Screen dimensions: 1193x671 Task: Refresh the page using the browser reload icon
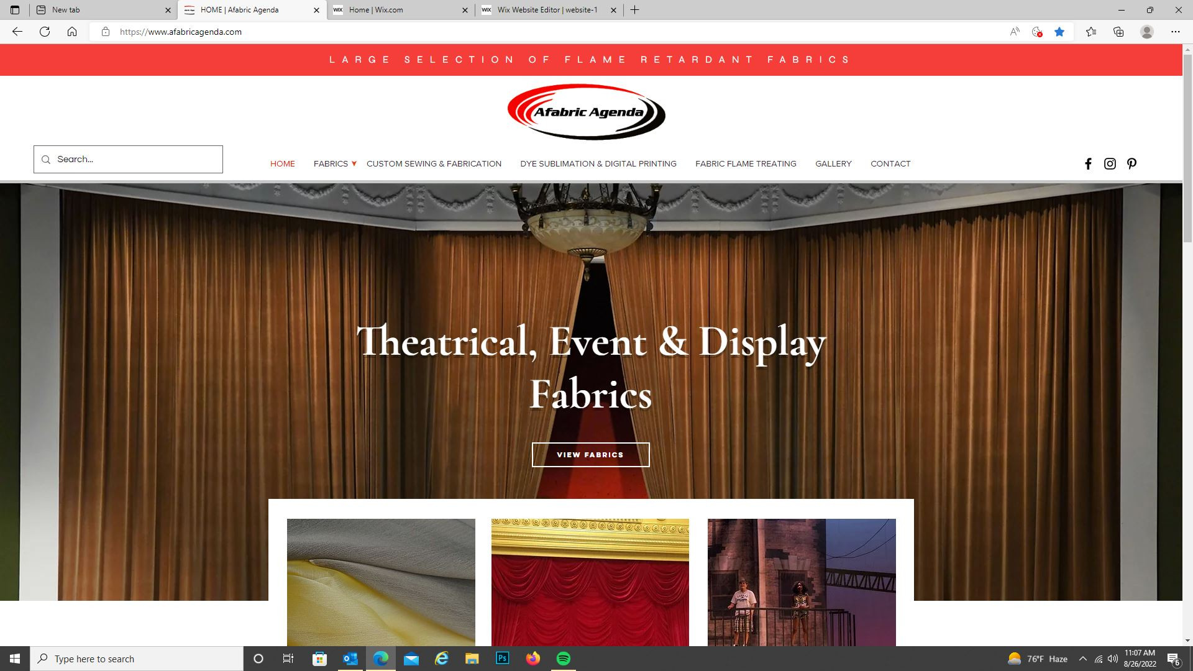point(44,31)
